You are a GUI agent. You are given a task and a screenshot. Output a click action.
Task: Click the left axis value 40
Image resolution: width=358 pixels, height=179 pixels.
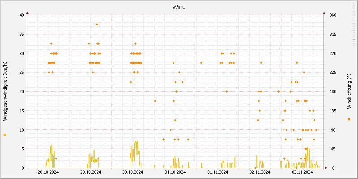[x=21, y=15]
